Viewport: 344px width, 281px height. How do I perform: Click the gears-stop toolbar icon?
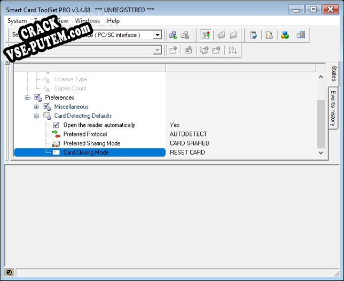coord(185,35)
